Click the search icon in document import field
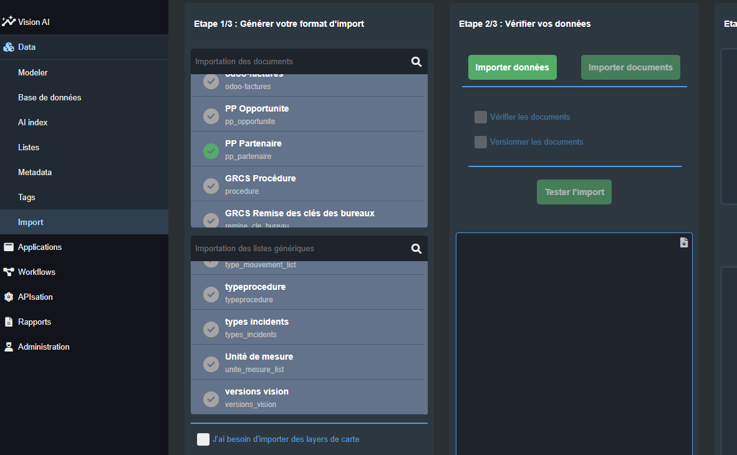The height and width of the screenshot is (455, 737). coord(417,62)
